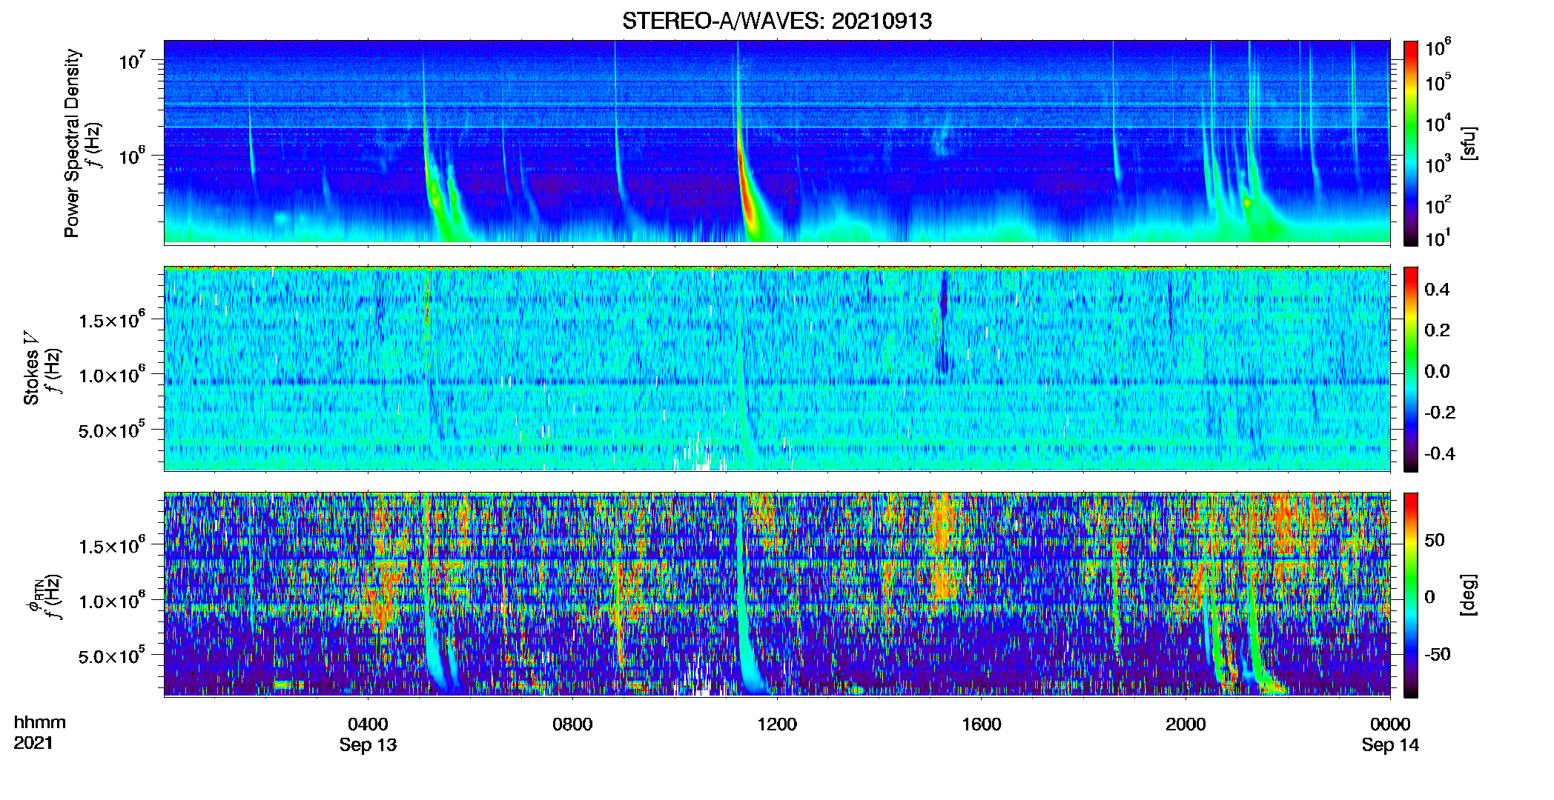Click the power spectral density colorbar
1554x800 pixels.
point(1411,143)
